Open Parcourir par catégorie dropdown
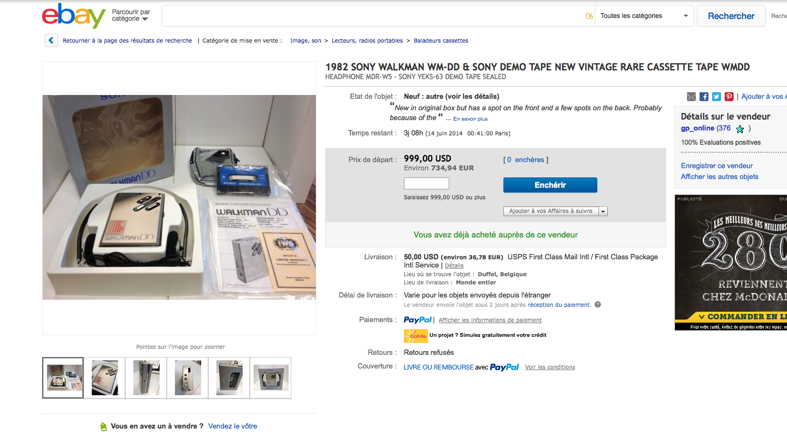787x446 pixels. click(131, 15)
